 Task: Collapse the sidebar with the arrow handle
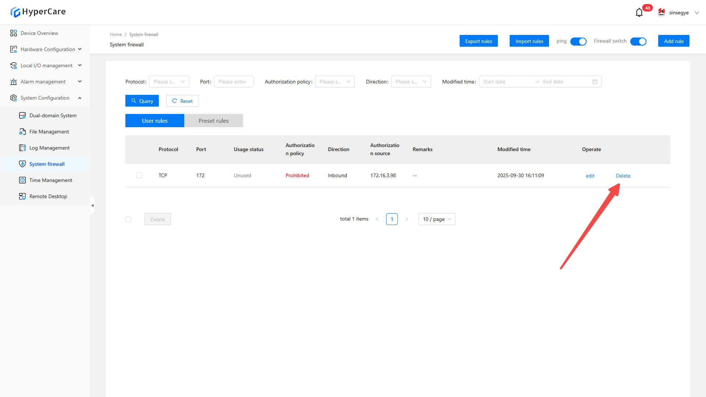(x=92, y=205)
